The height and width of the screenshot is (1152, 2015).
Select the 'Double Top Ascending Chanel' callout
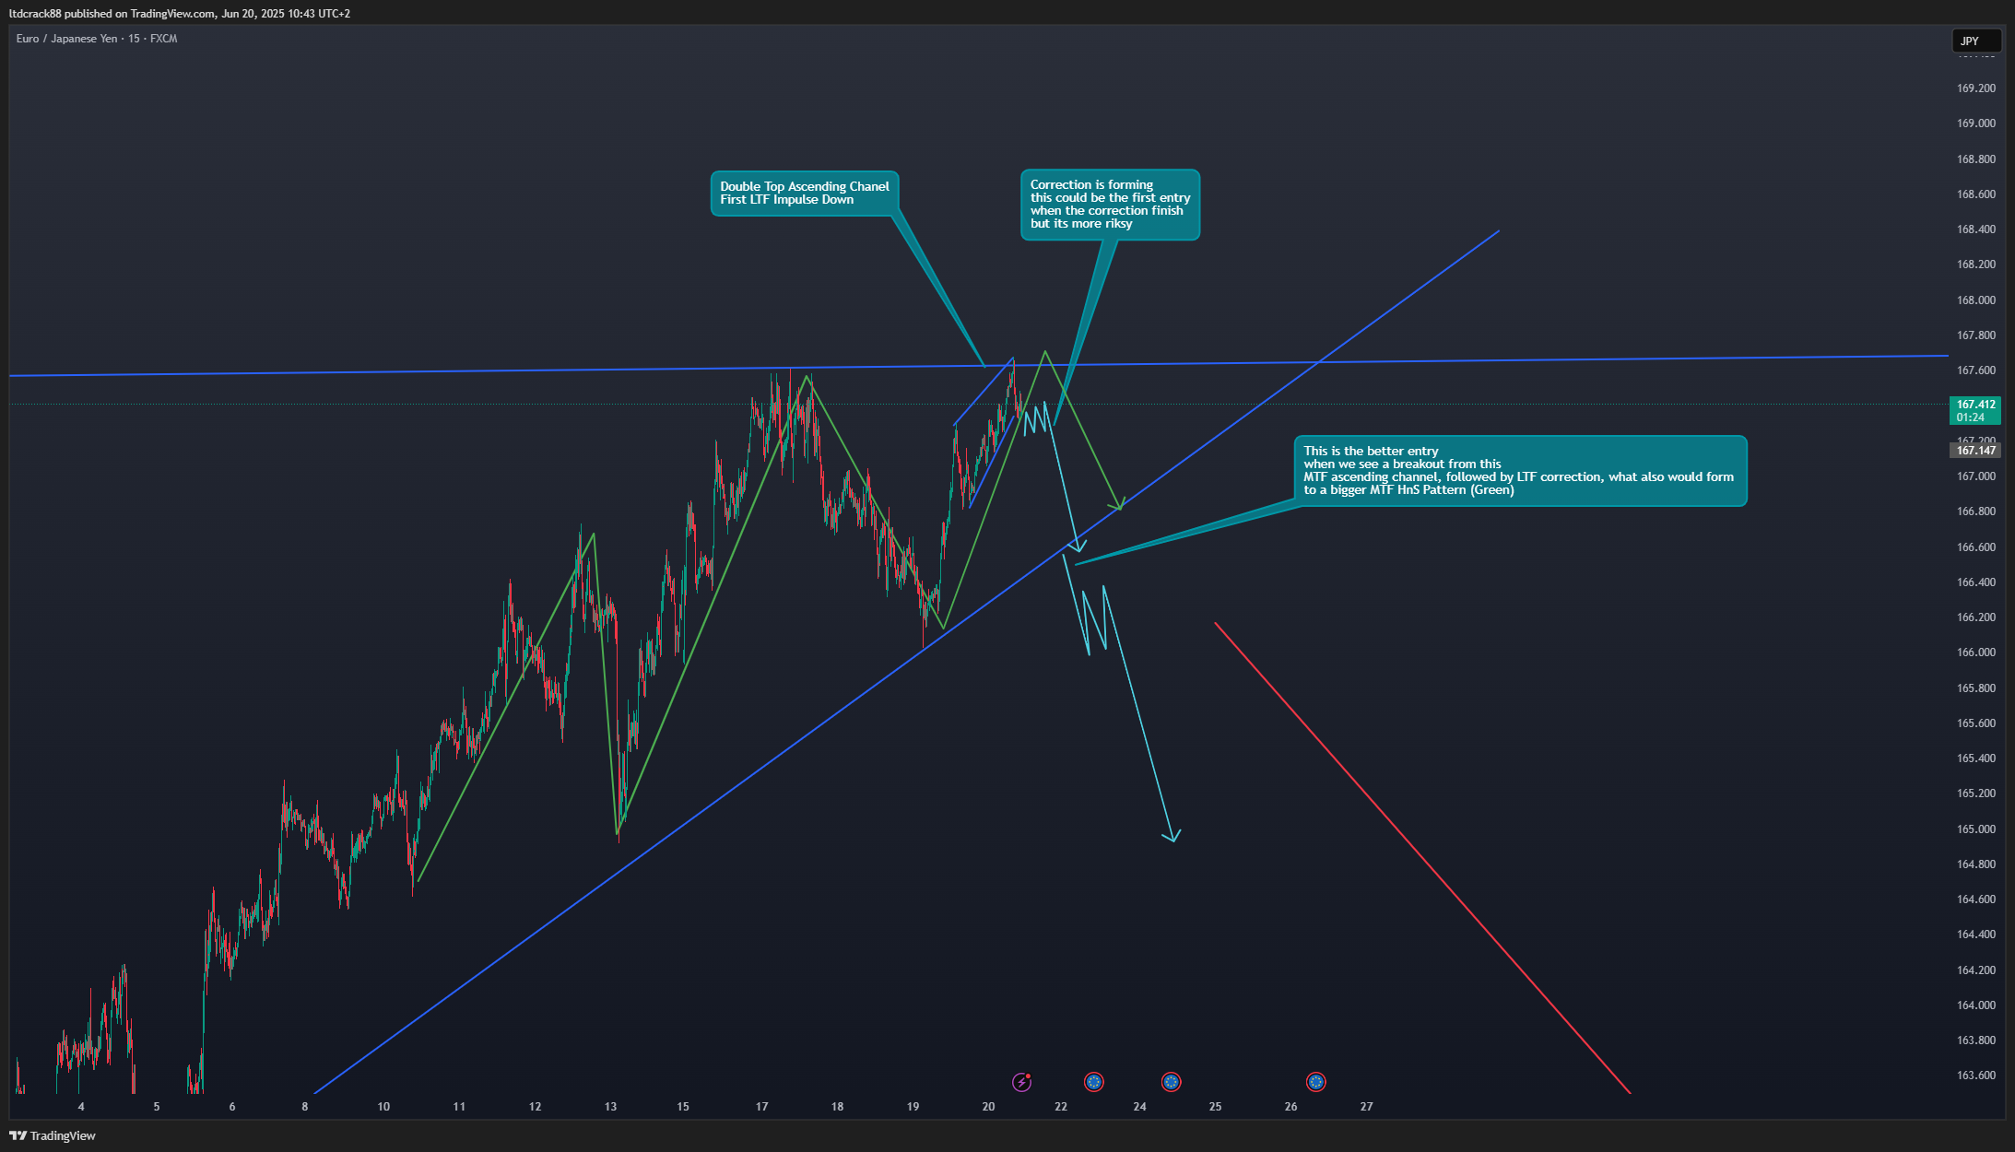[805, 194]
